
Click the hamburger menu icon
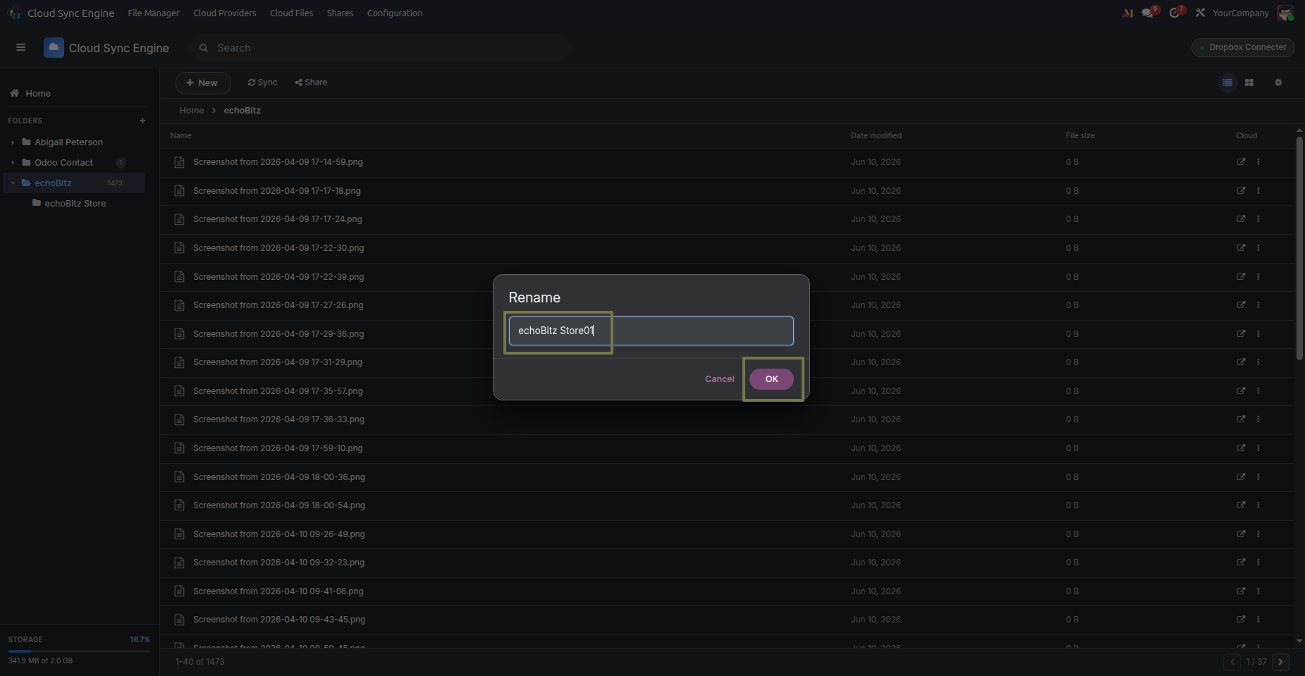[20, 47]
